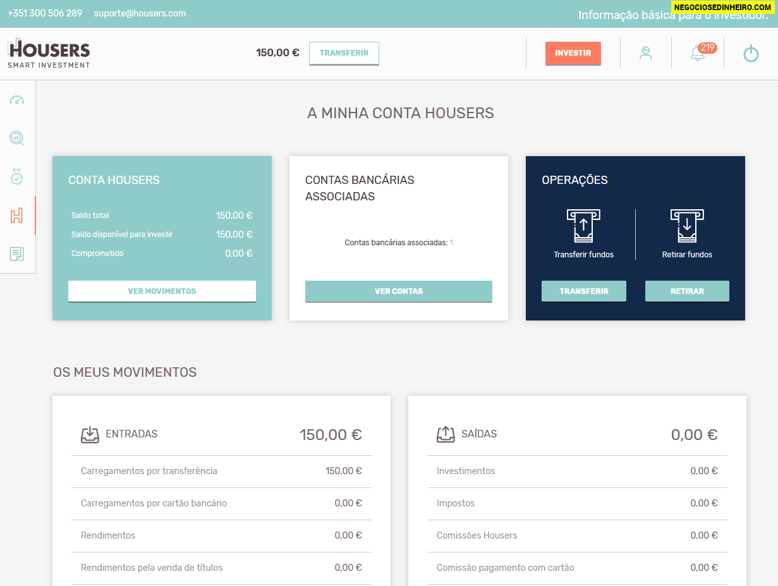
Task: Select the Housers account H sidebar icon
Action: (x=17, y=216)
